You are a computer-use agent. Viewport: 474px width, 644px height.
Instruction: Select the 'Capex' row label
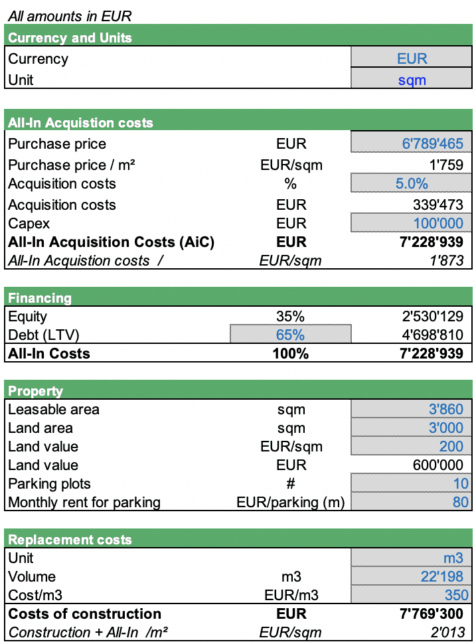point(29,224)
